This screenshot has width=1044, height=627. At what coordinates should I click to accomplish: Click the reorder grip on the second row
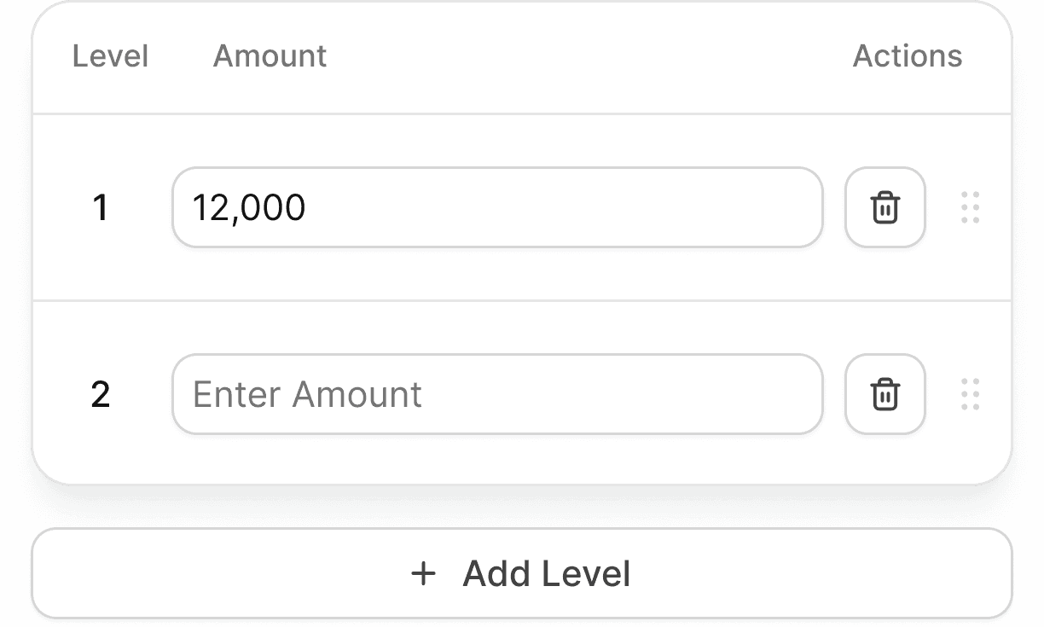[x=969, y=394]
